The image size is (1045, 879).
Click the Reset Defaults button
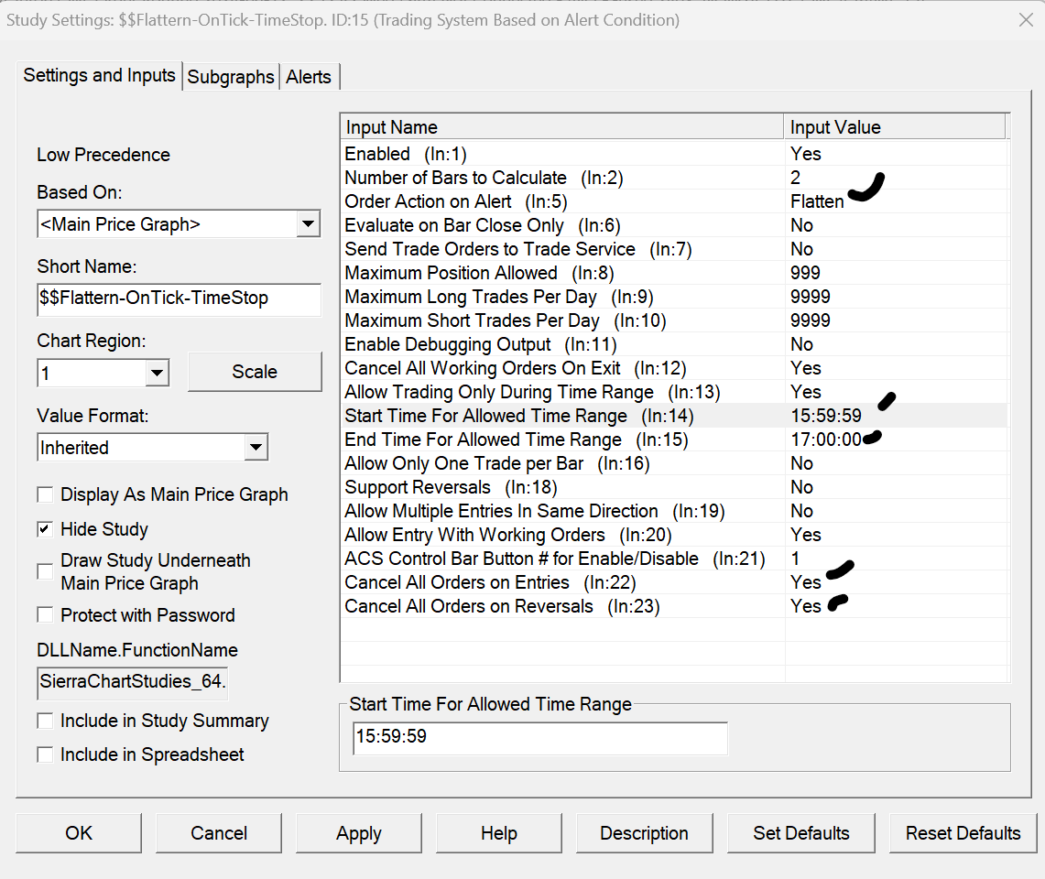coord(963,833)
